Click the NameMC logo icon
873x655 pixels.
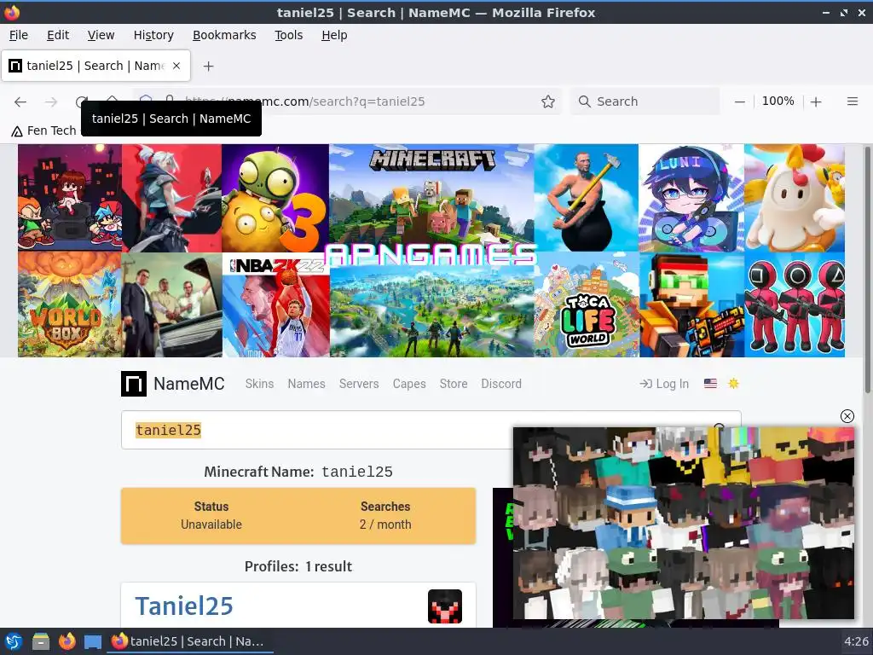[x=134, y=384]
